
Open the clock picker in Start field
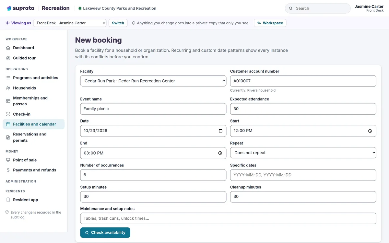pyautogui.click(x=370, y=131)
